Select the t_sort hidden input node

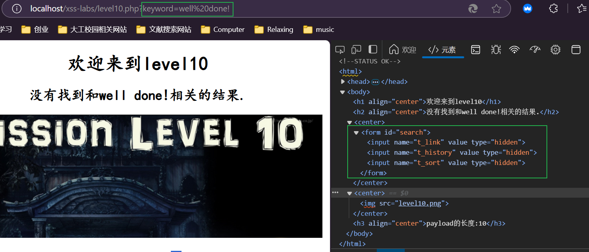(x=446, y=163)
